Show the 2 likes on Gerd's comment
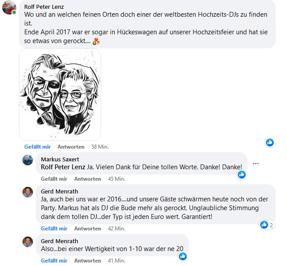Viewport: 287px width, 266px height. (x=267, y=225)
